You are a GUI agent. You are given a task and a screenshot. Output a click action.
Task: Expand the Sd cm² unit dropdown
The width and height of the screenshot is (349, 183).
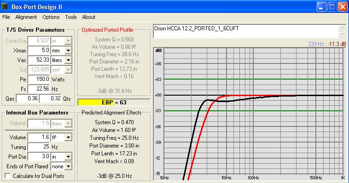[68, 70]
